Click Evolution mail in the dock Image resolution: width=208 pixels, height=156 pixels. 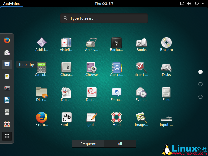click(7, 53)
